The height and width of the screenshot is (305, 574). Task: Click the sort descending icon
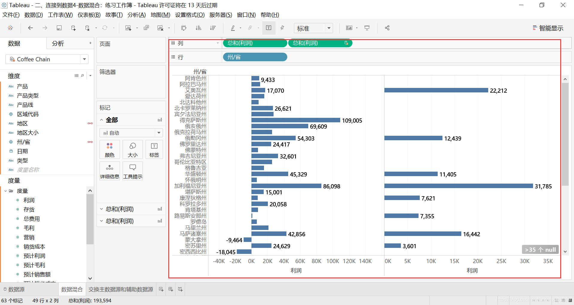point(213,28)
